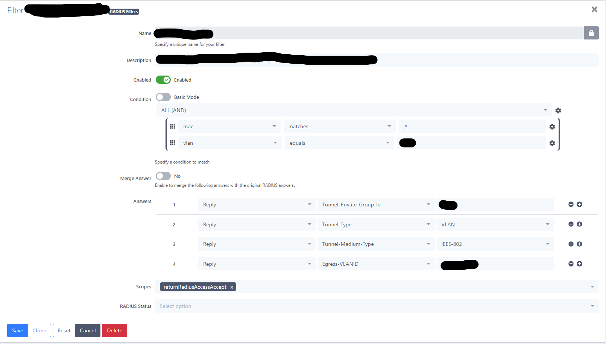This screenshot has width=606, height=344.
Task: Save the filter
Action: (17, 330)
